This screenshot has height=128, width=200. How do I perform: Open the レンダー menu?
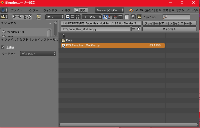[x=33, y=10]
